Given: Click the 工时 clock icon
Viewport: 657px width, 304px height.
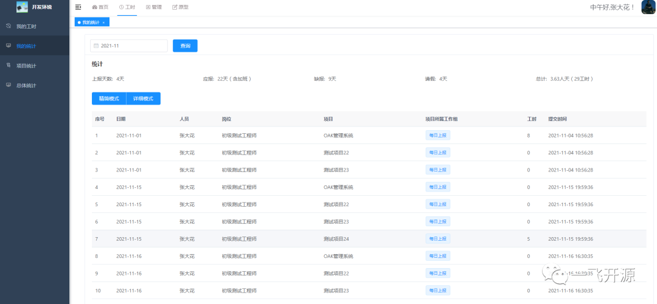Looking at the screenshot, I should coord(122,7).
